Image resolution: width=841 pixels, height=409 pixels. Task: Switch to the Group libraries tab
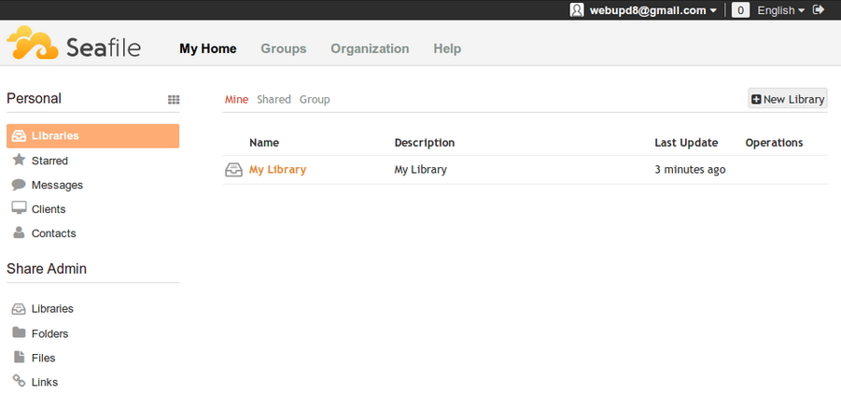coord(315,99)
